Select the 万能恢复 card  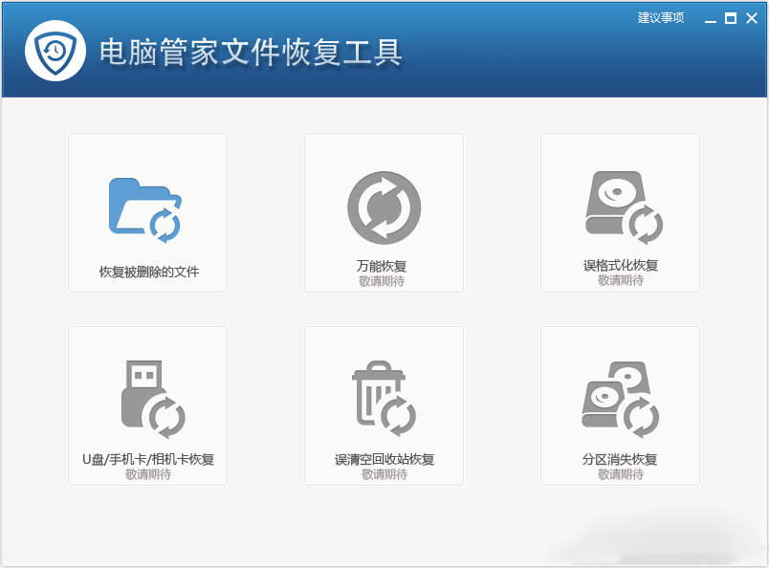(x=383, y=211)
